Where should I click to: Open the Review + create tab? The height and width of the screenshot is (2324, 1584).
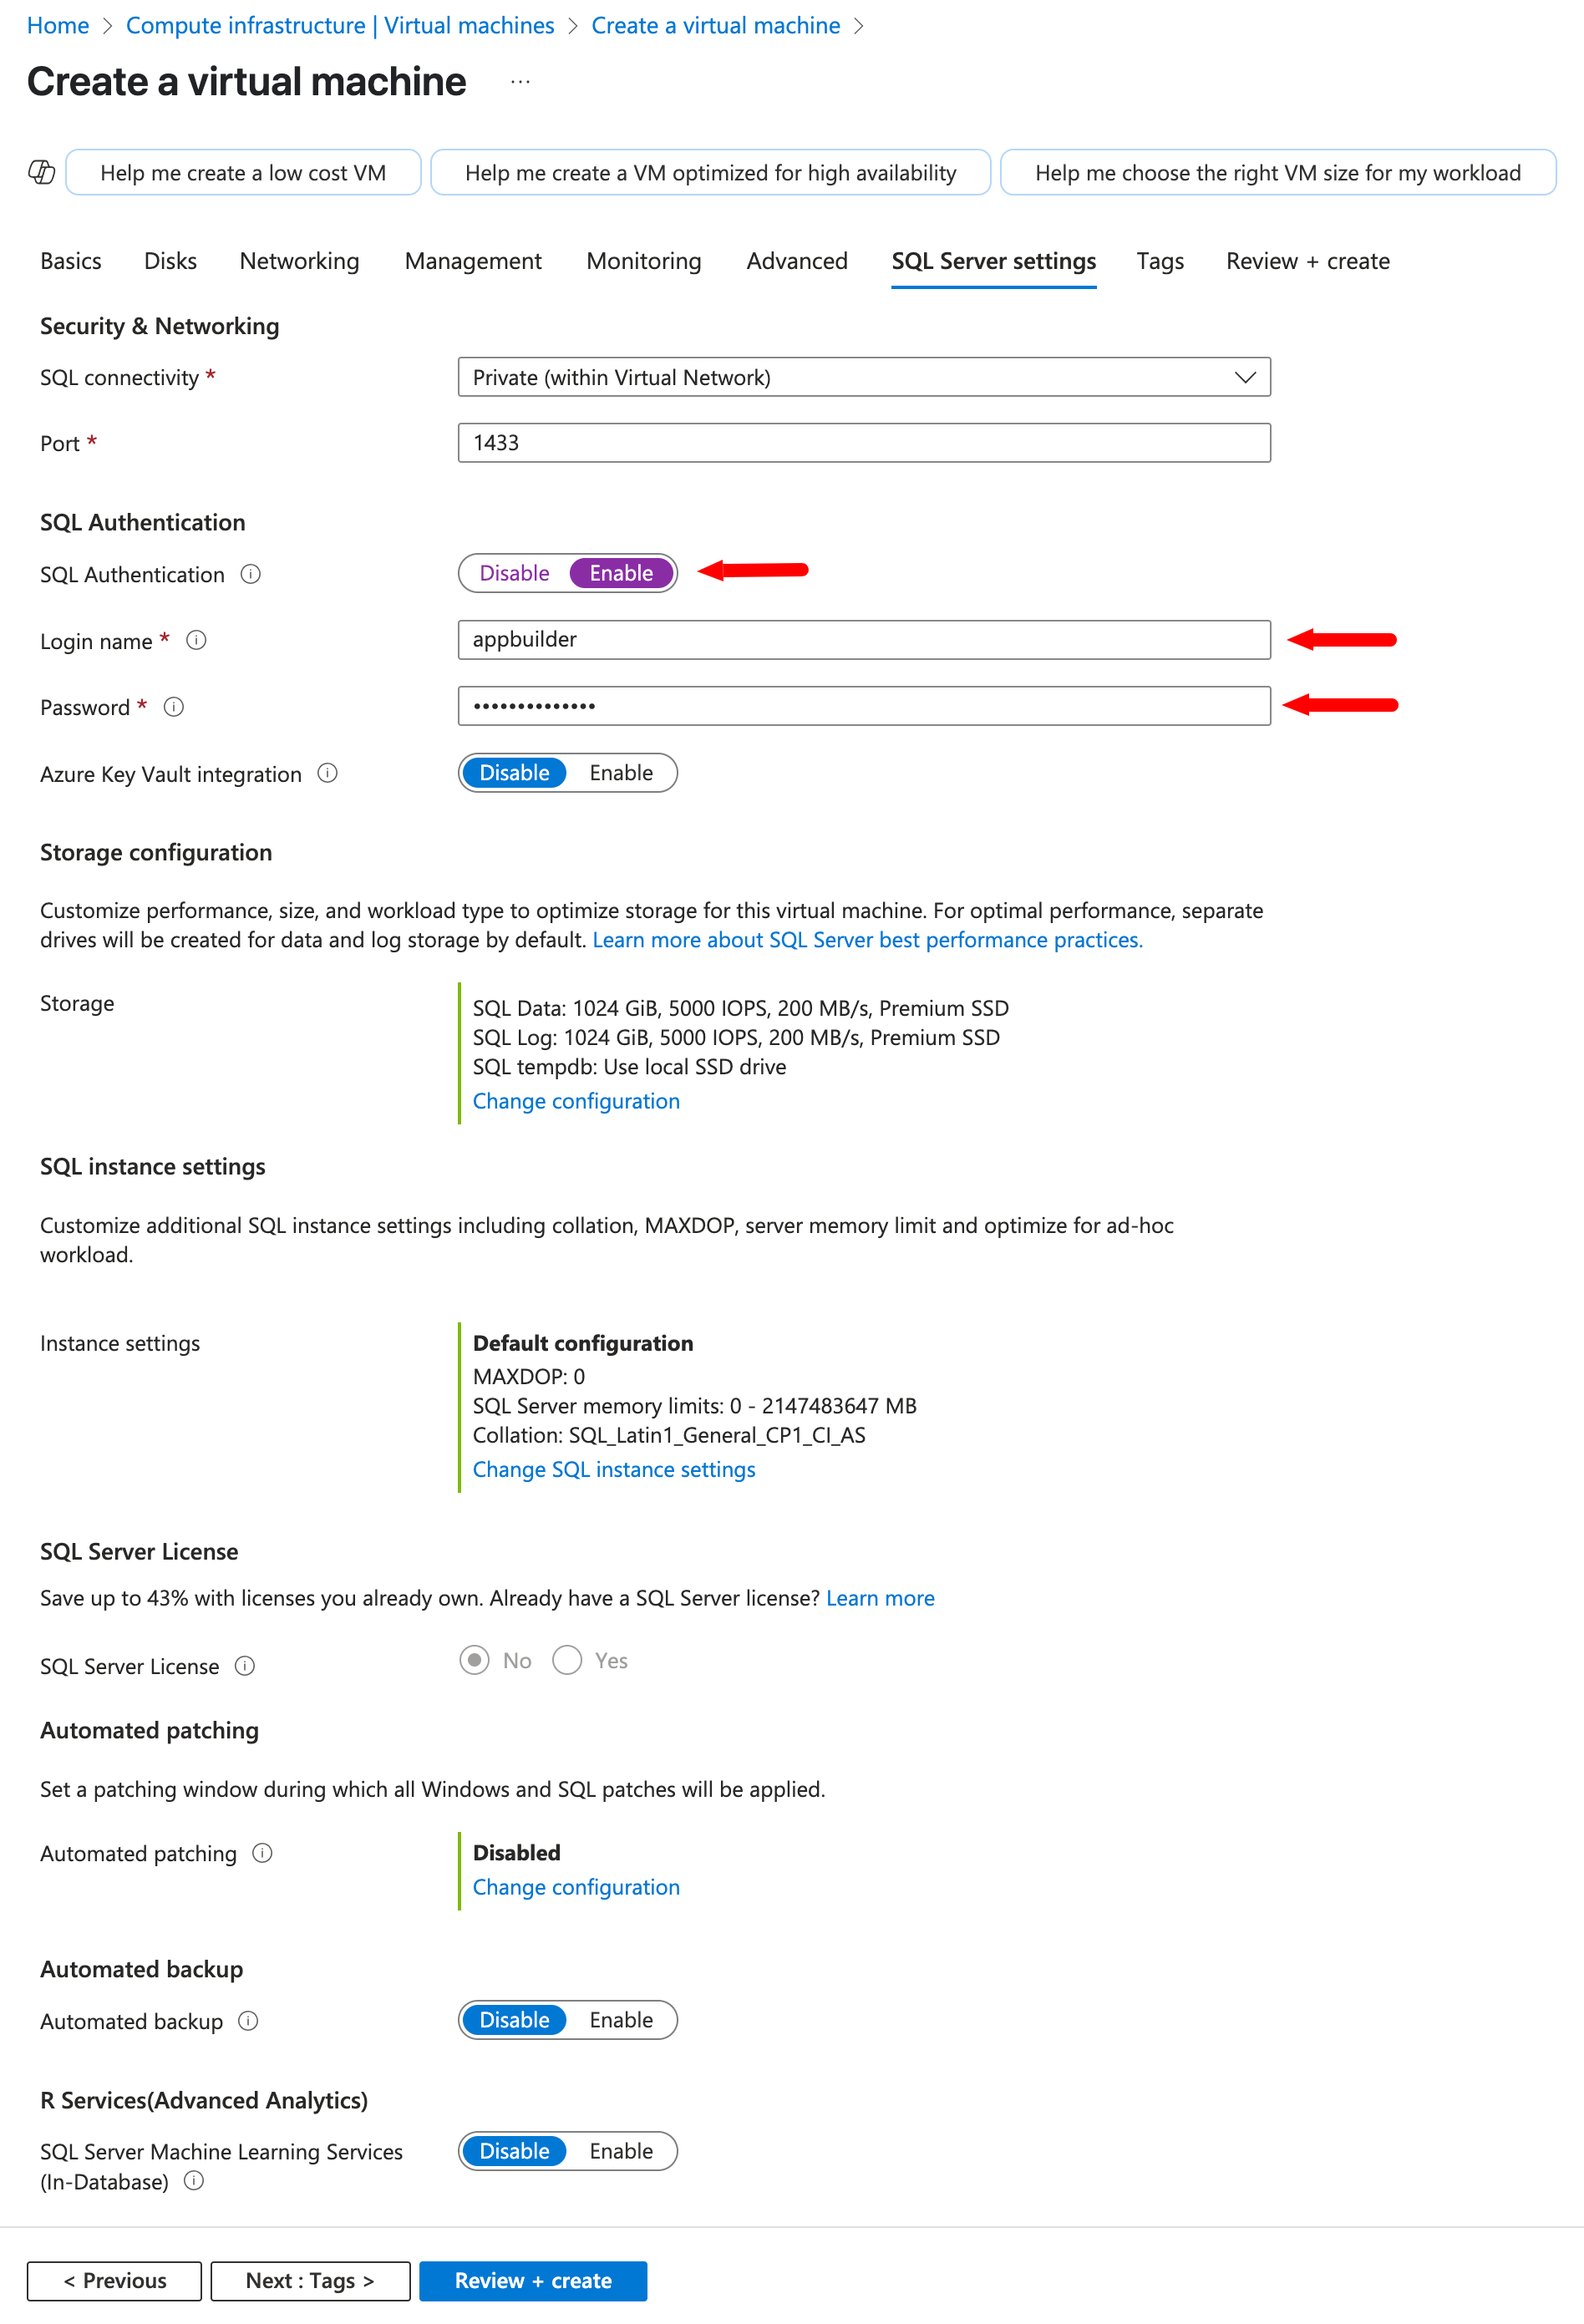coord(1307,261)
